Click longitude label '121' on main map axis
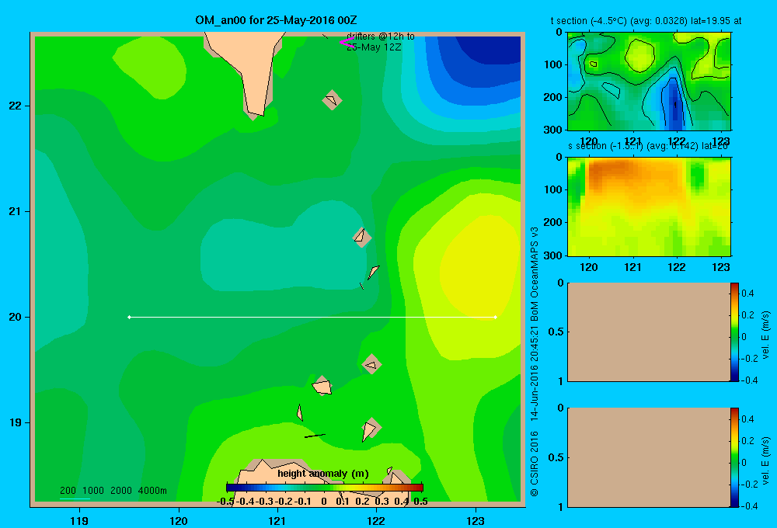Screen dimensions: 777x528 [277, 520]
